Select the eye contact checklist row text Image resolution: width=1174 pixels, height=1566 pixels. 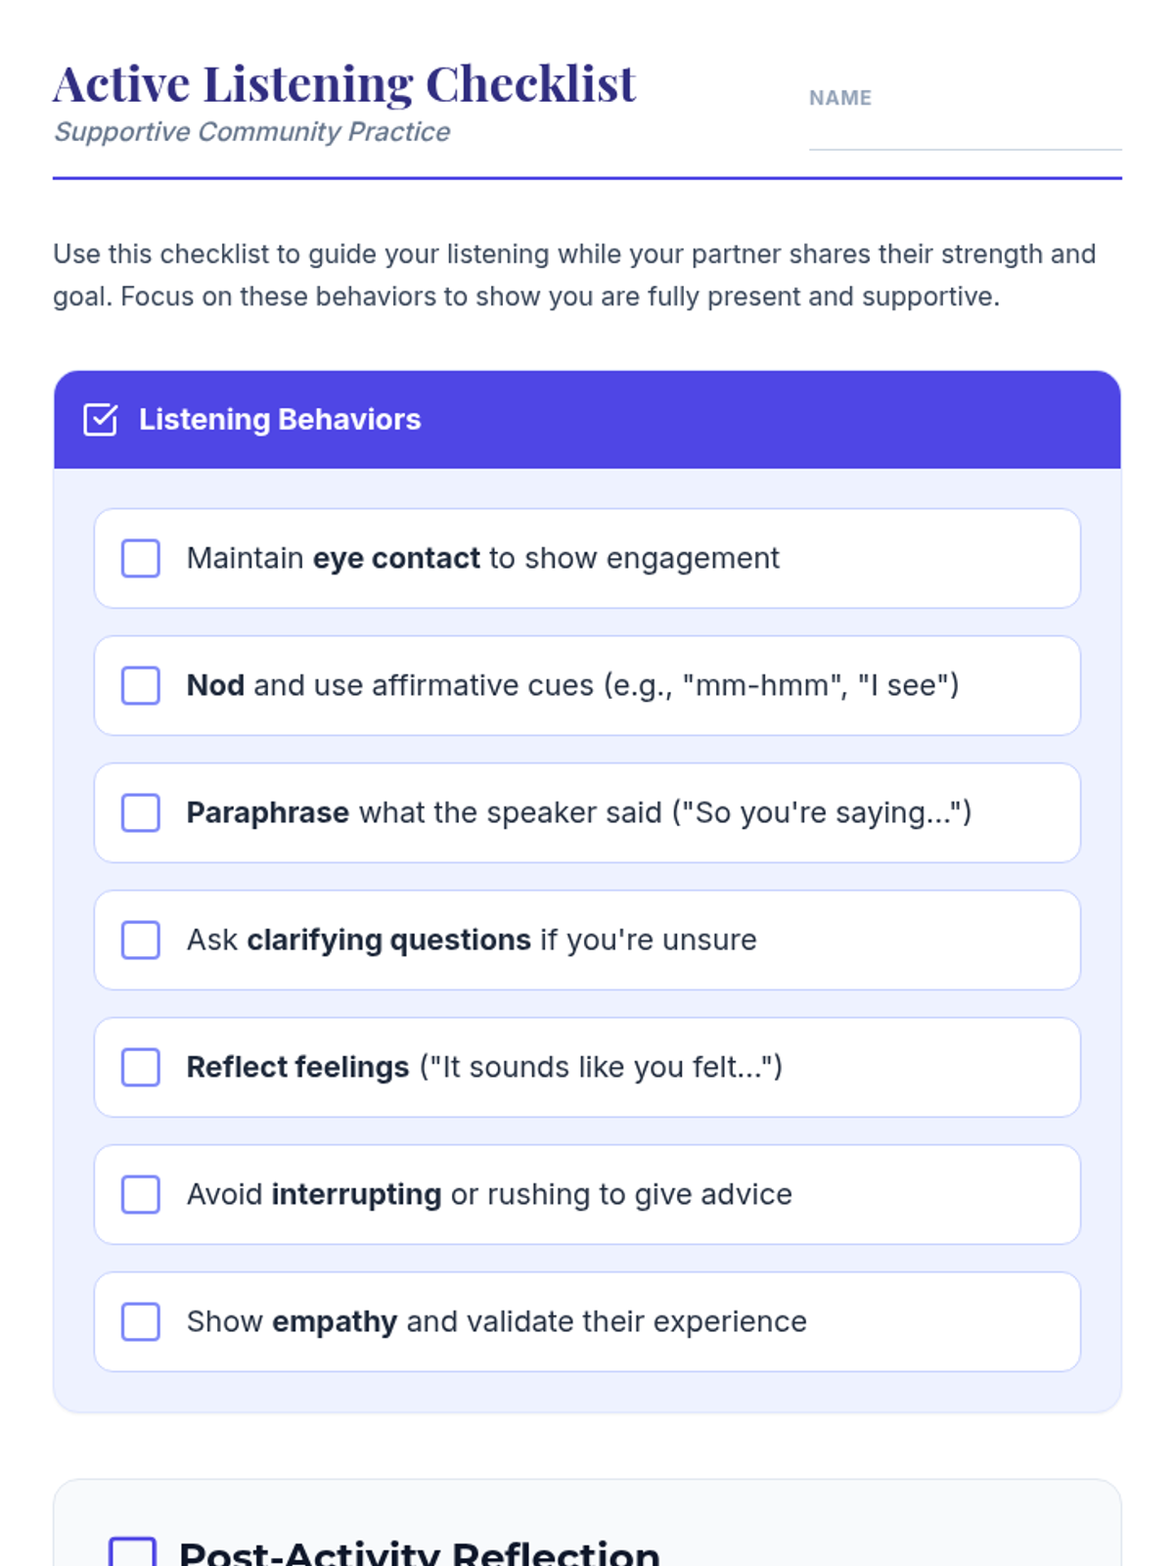point(482,559)
